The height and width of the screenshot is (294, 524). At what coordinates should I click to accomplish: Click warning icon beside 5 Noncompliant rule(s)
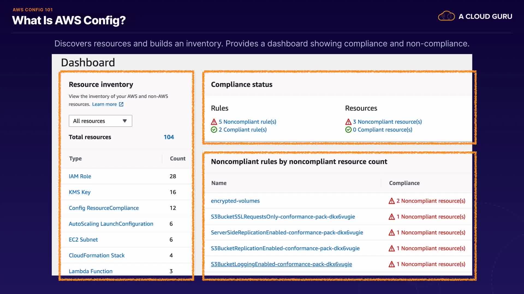point(214,122)
